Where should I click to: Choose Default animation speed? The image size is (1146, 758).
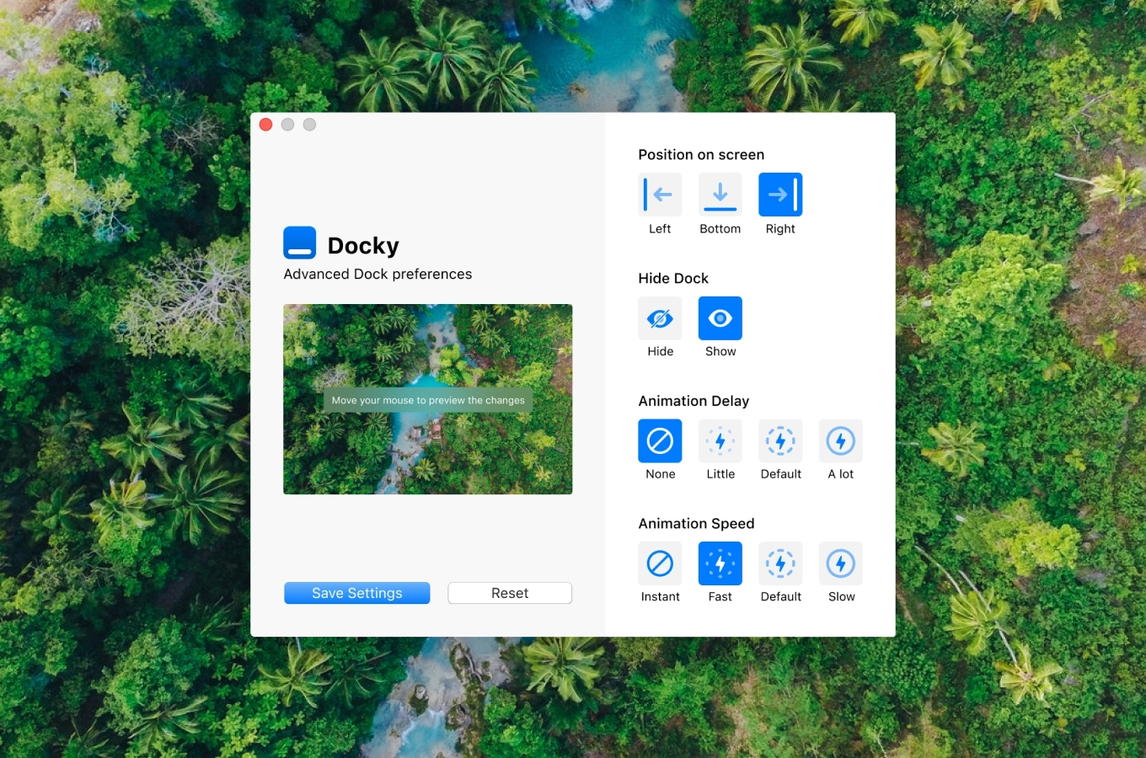780,563
